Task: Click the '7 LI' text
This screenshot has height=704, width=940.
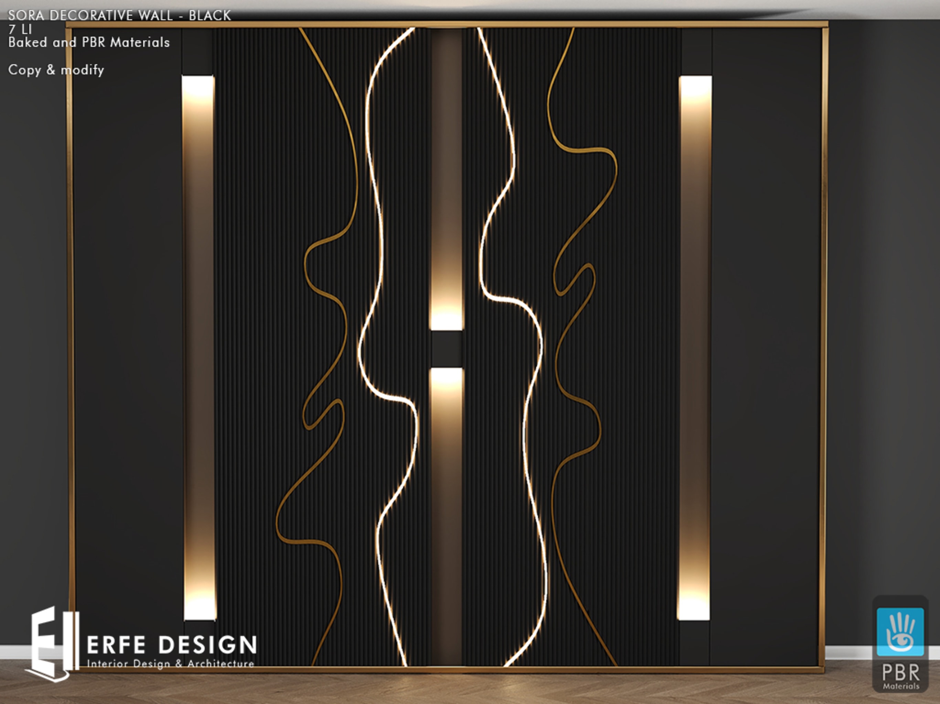Action: pyautogui.click(x=20, y=29)
